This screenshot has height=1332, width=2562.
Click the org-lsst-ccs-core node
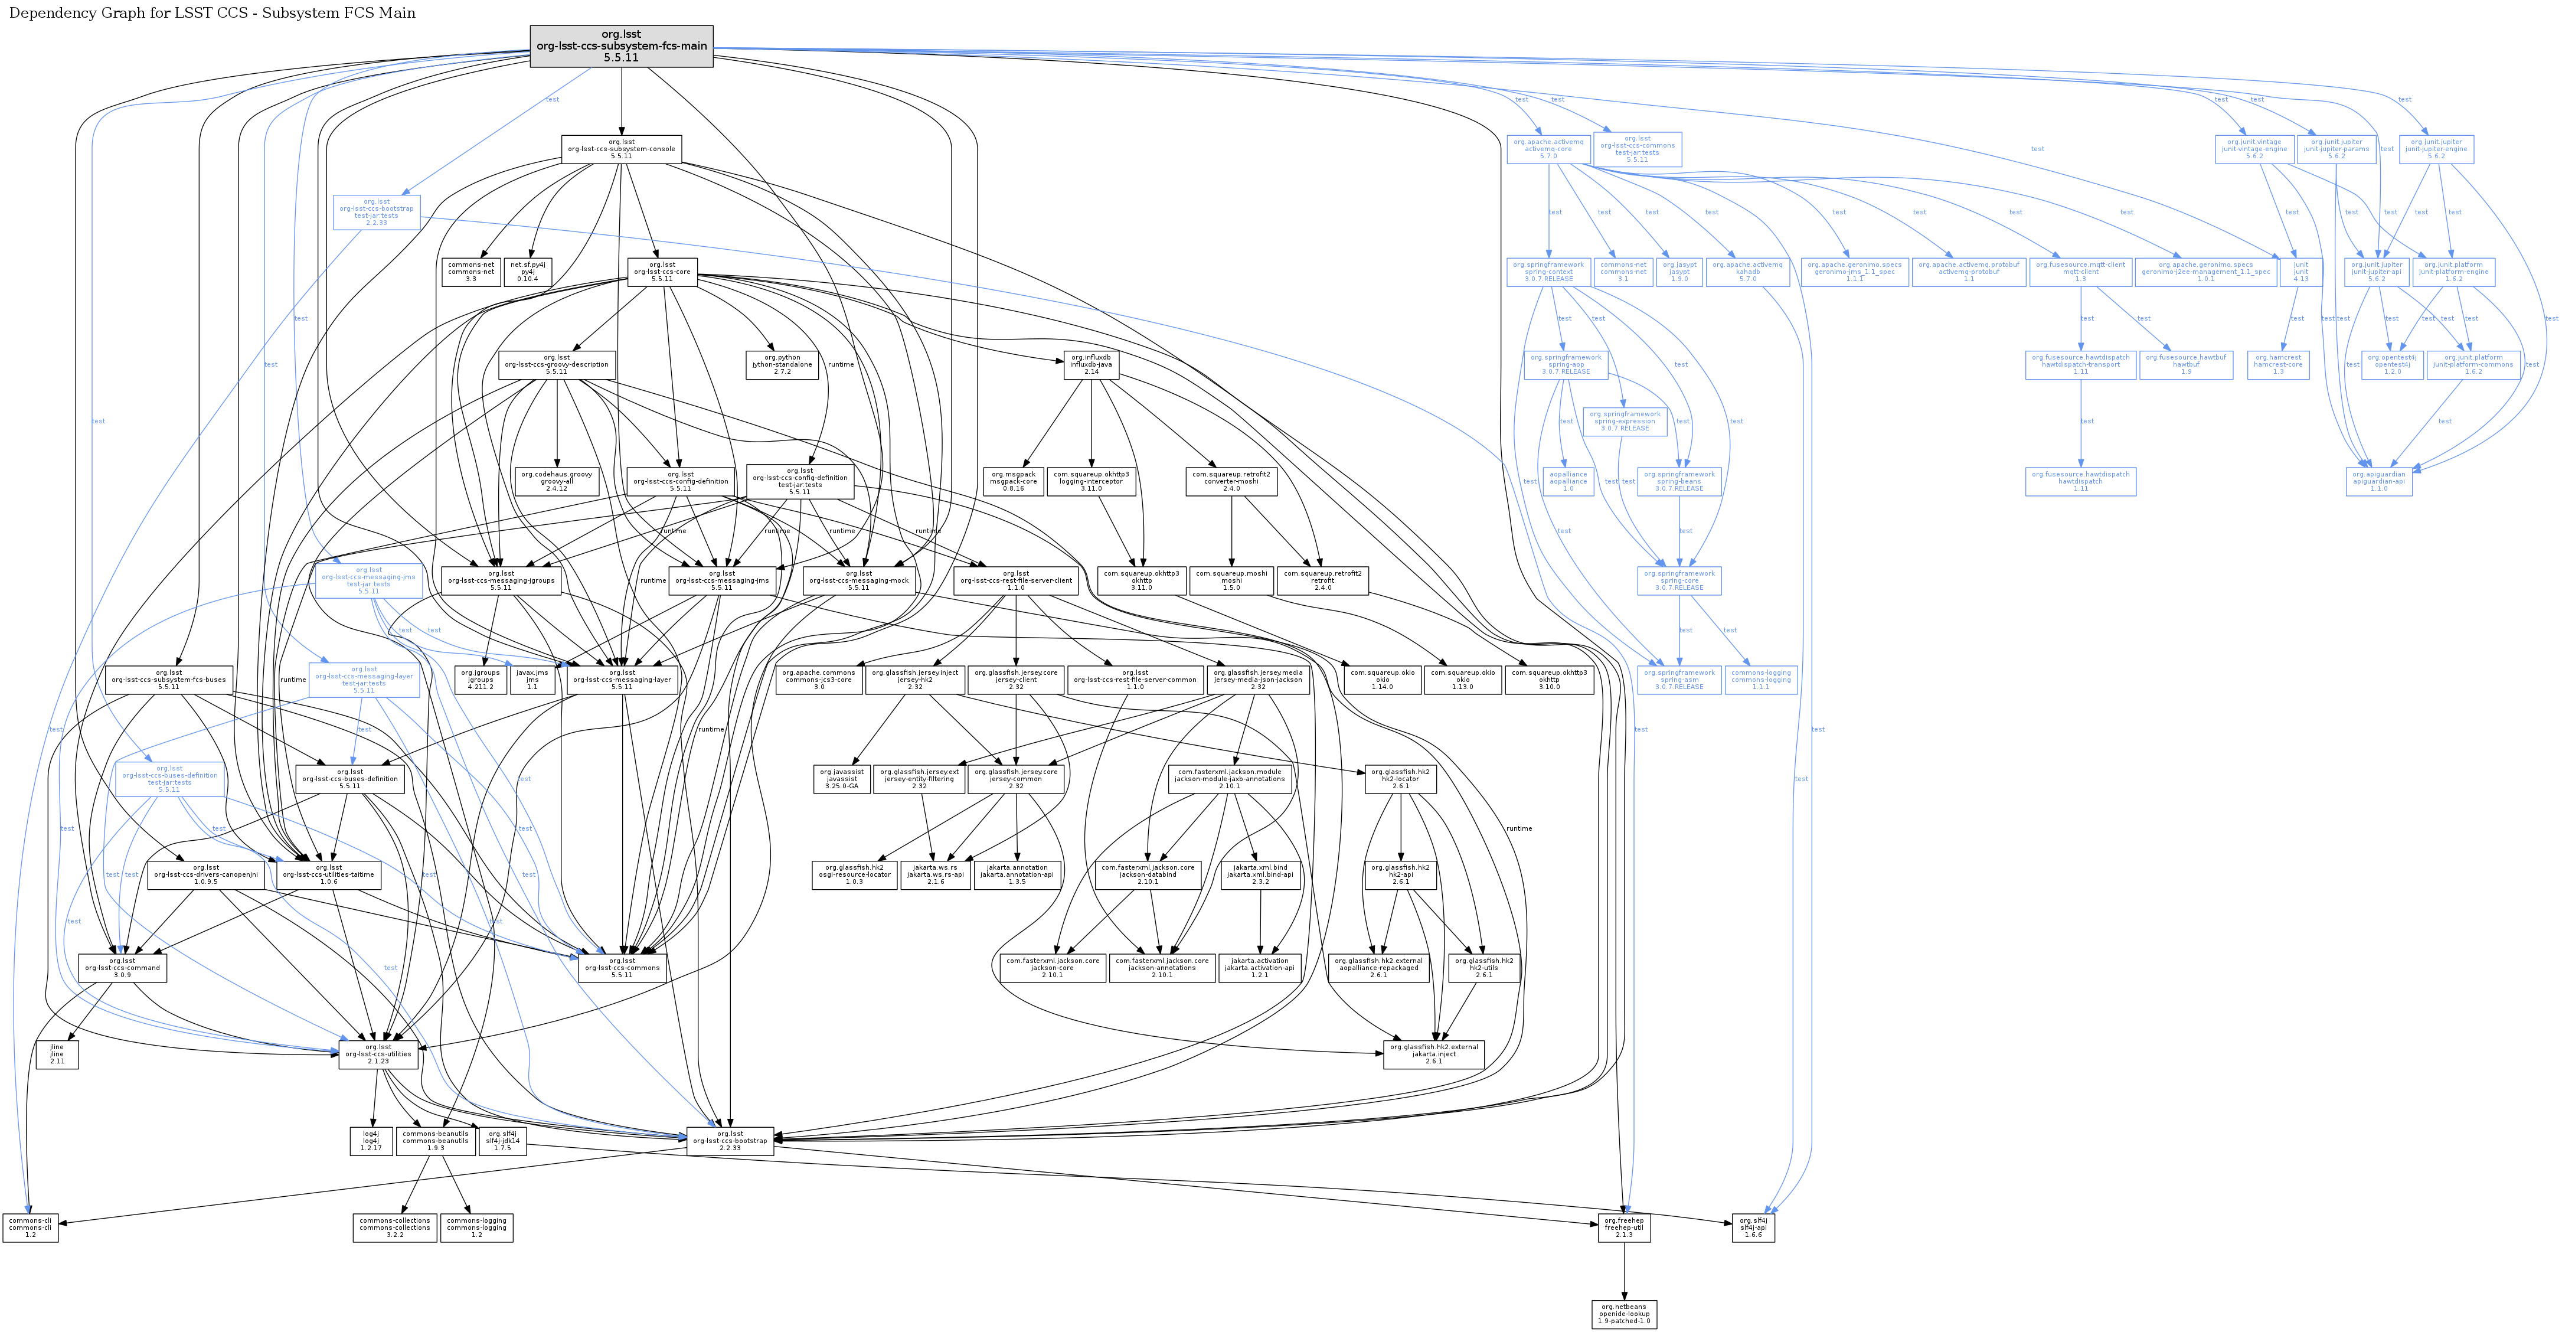point(661,272)
